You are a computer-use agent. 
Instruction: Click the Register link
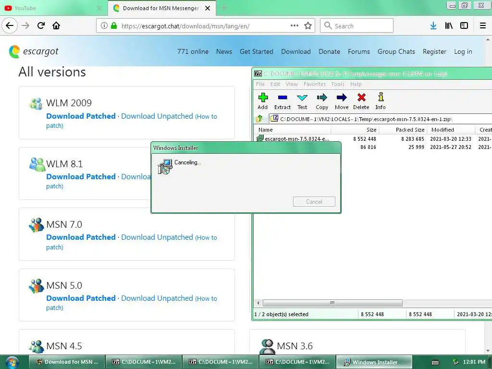click(434, 51)
